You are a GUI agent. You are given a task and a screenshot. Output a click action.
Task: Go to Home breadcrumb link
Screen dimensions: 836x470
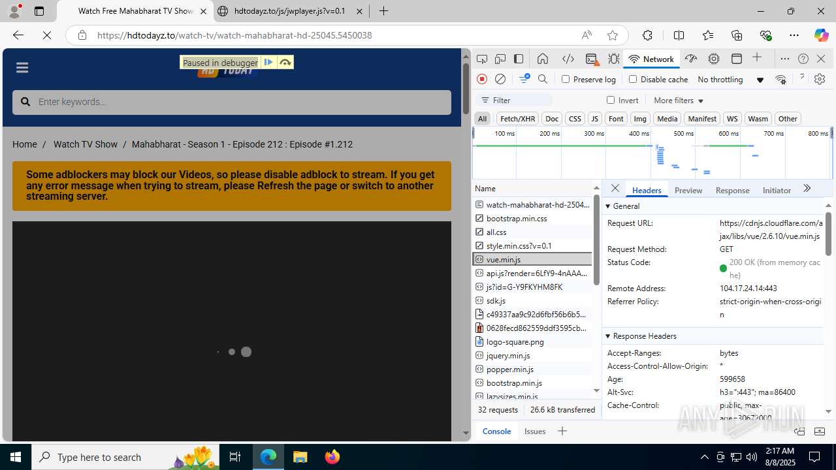[x=24, y=144]
